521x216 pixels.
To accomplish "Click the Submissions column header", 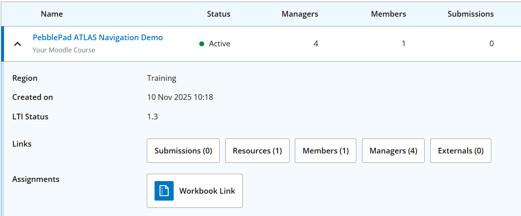I will [471, 14].
